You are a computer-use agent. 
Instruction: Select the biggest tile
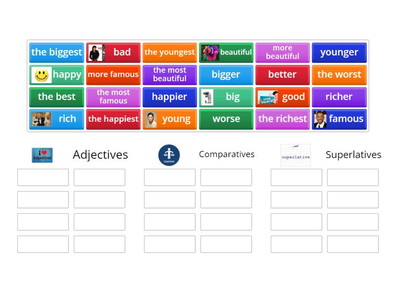pos(56,52)
